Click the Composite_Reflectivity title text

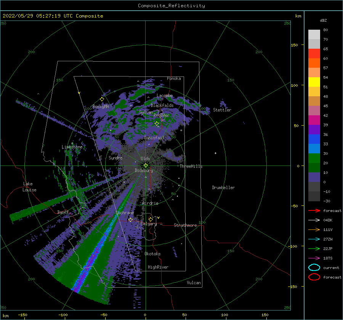[x=171, y=6]
